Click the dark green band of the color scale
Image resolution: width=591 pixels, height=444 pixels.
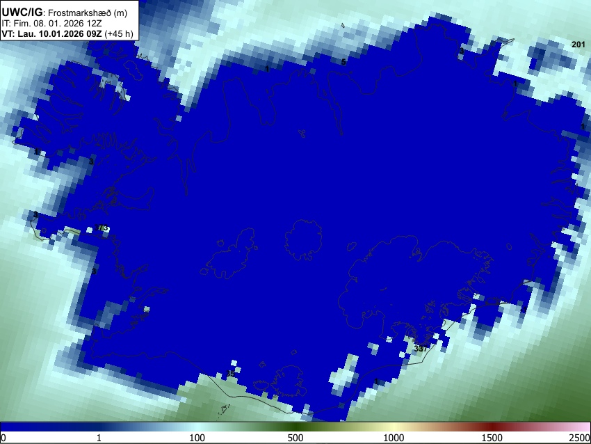tap(295, 427)
